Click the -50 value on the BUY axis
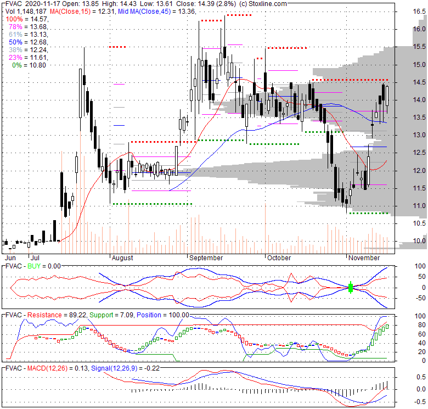Image resolution: width=428 pixels, height=409 pixels. click(x=420, y=298)
